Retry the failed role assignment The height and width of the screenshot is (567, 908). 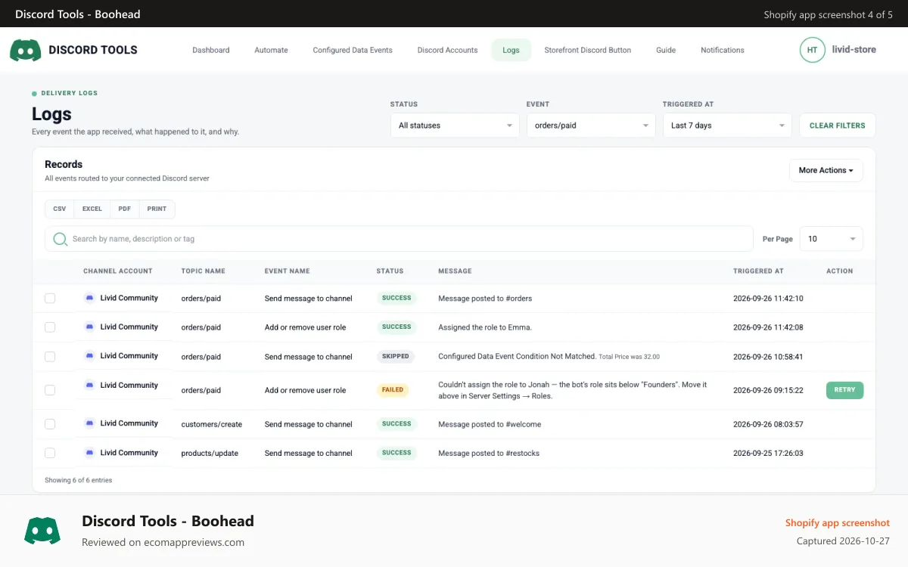pyautogui.click(x=844, y=390)
